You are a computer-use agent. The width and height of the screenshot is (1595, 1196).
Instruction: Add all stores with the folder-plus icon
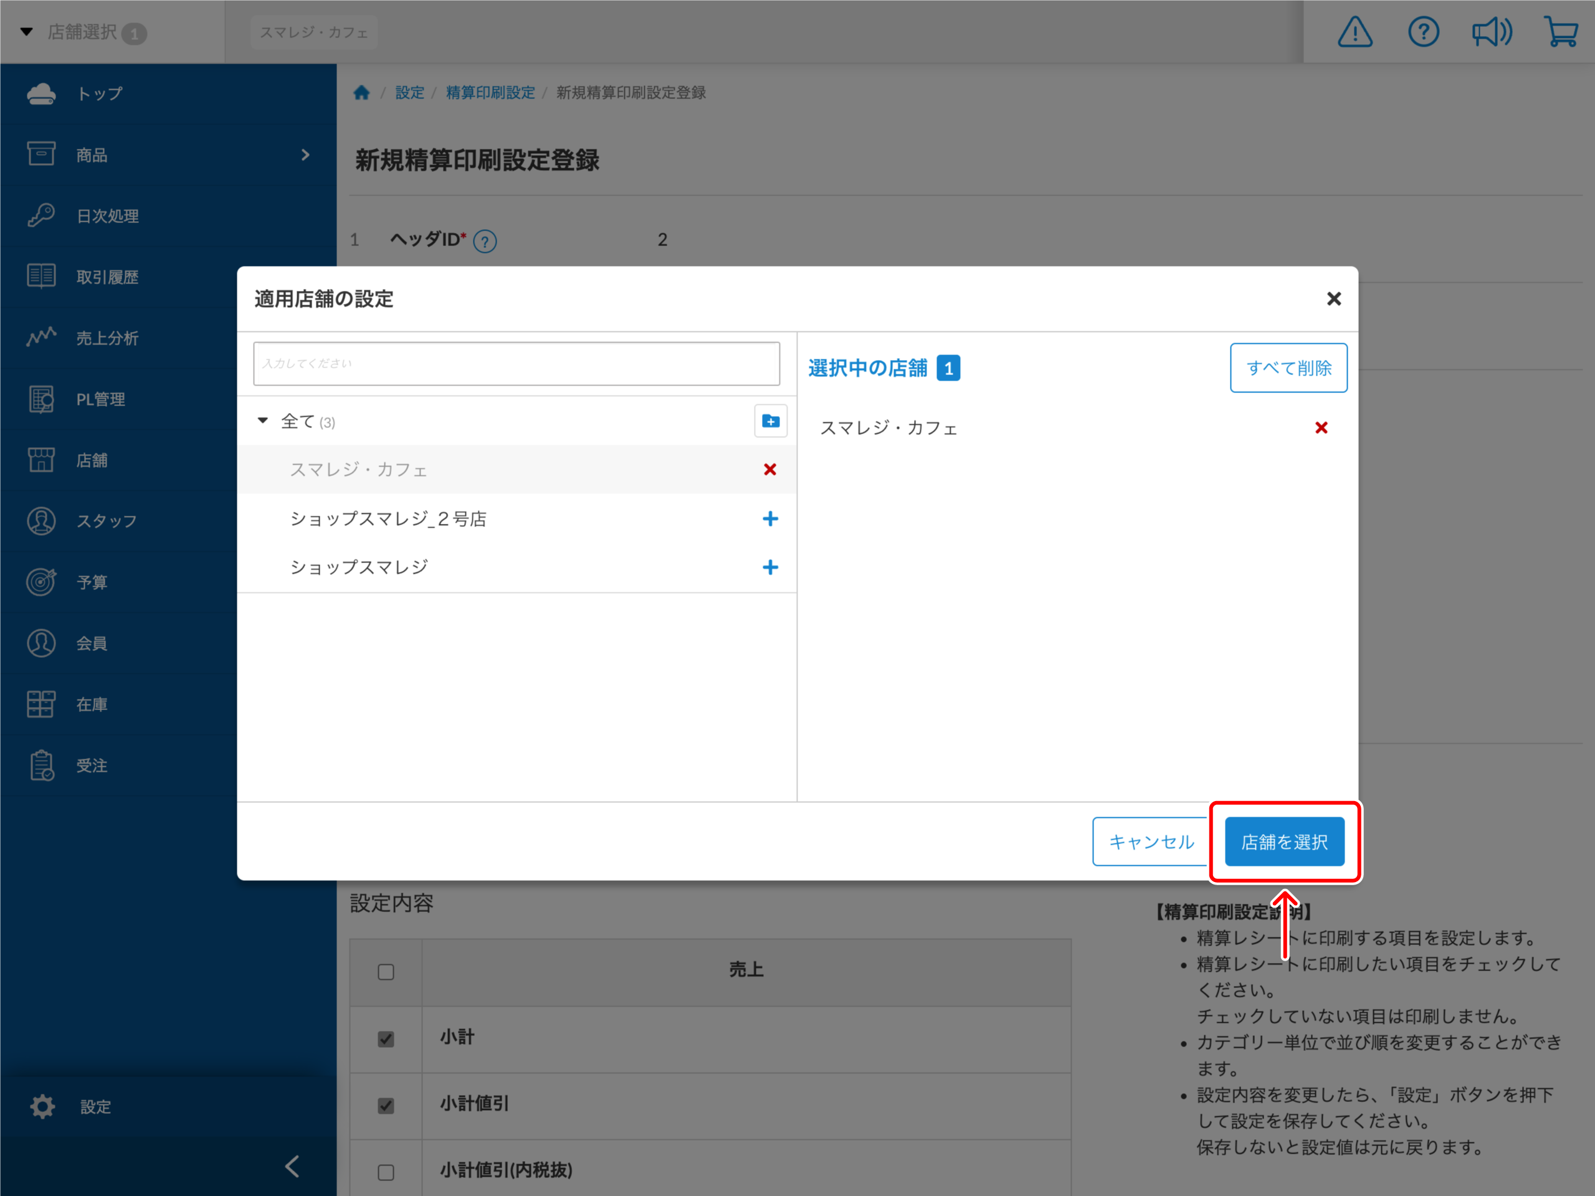(x=770, y=421)
